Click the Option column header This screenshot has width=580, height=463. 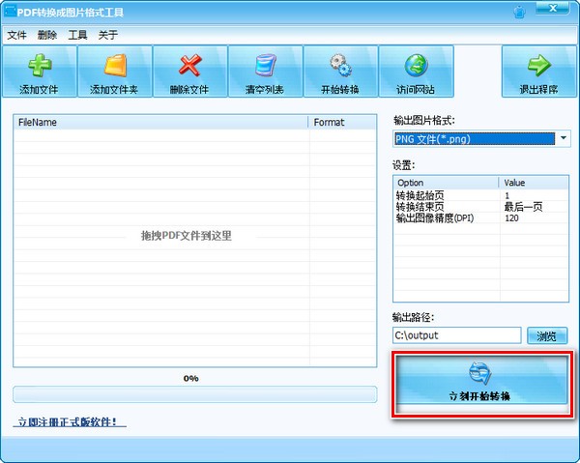pos(446,183)
